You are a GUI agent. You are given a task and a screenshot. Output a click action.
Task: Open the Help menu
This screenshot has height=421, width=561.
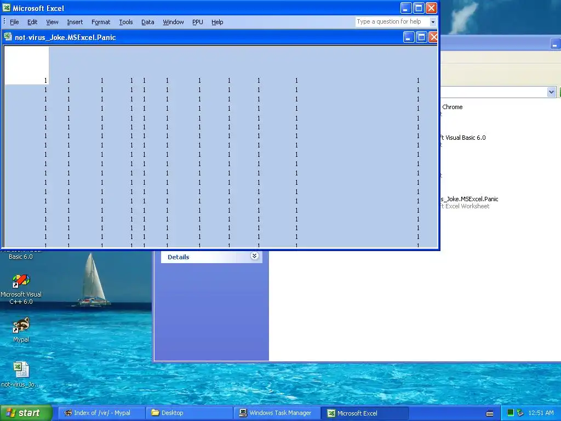tap(217, 22)
